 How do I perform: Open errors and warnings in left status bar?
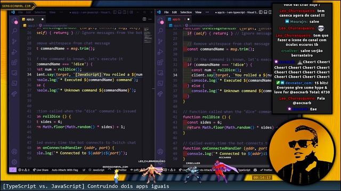click(x=23, y=170)
